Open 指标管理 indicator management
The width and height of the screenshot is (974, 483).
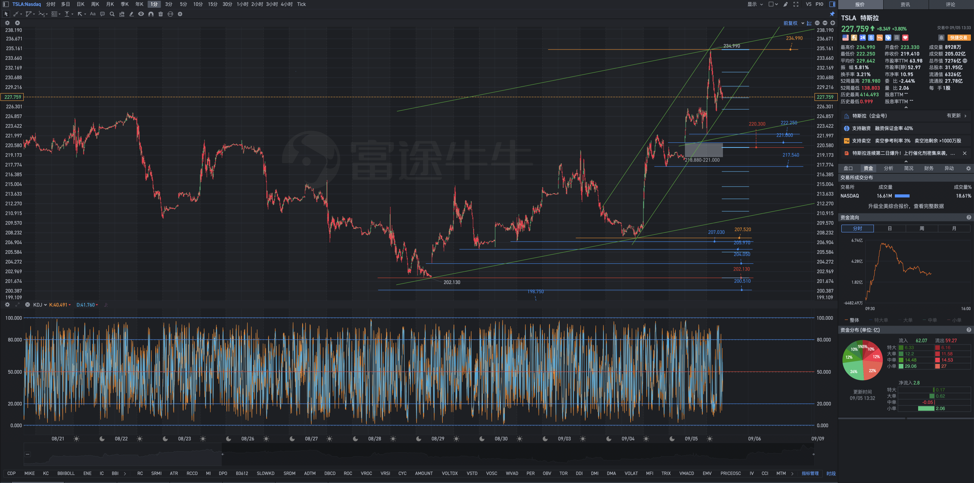[810, 473]
